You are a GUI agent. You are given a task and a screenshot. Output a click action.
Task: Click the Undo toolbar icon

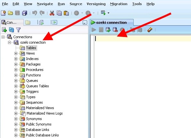click(35, 13)
